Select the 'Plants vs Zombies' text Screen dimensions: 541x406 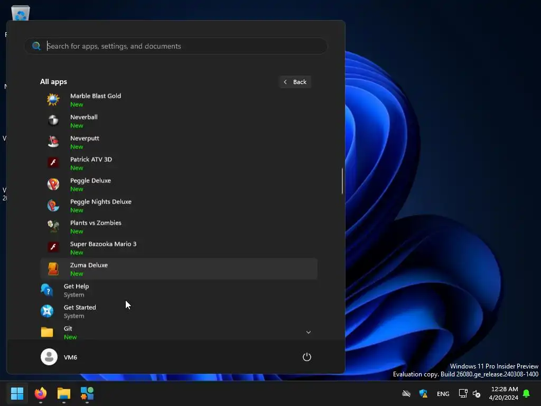[96, 223]
